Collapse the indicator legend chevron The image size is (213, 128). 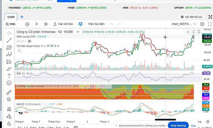click(x=19, y=51)
